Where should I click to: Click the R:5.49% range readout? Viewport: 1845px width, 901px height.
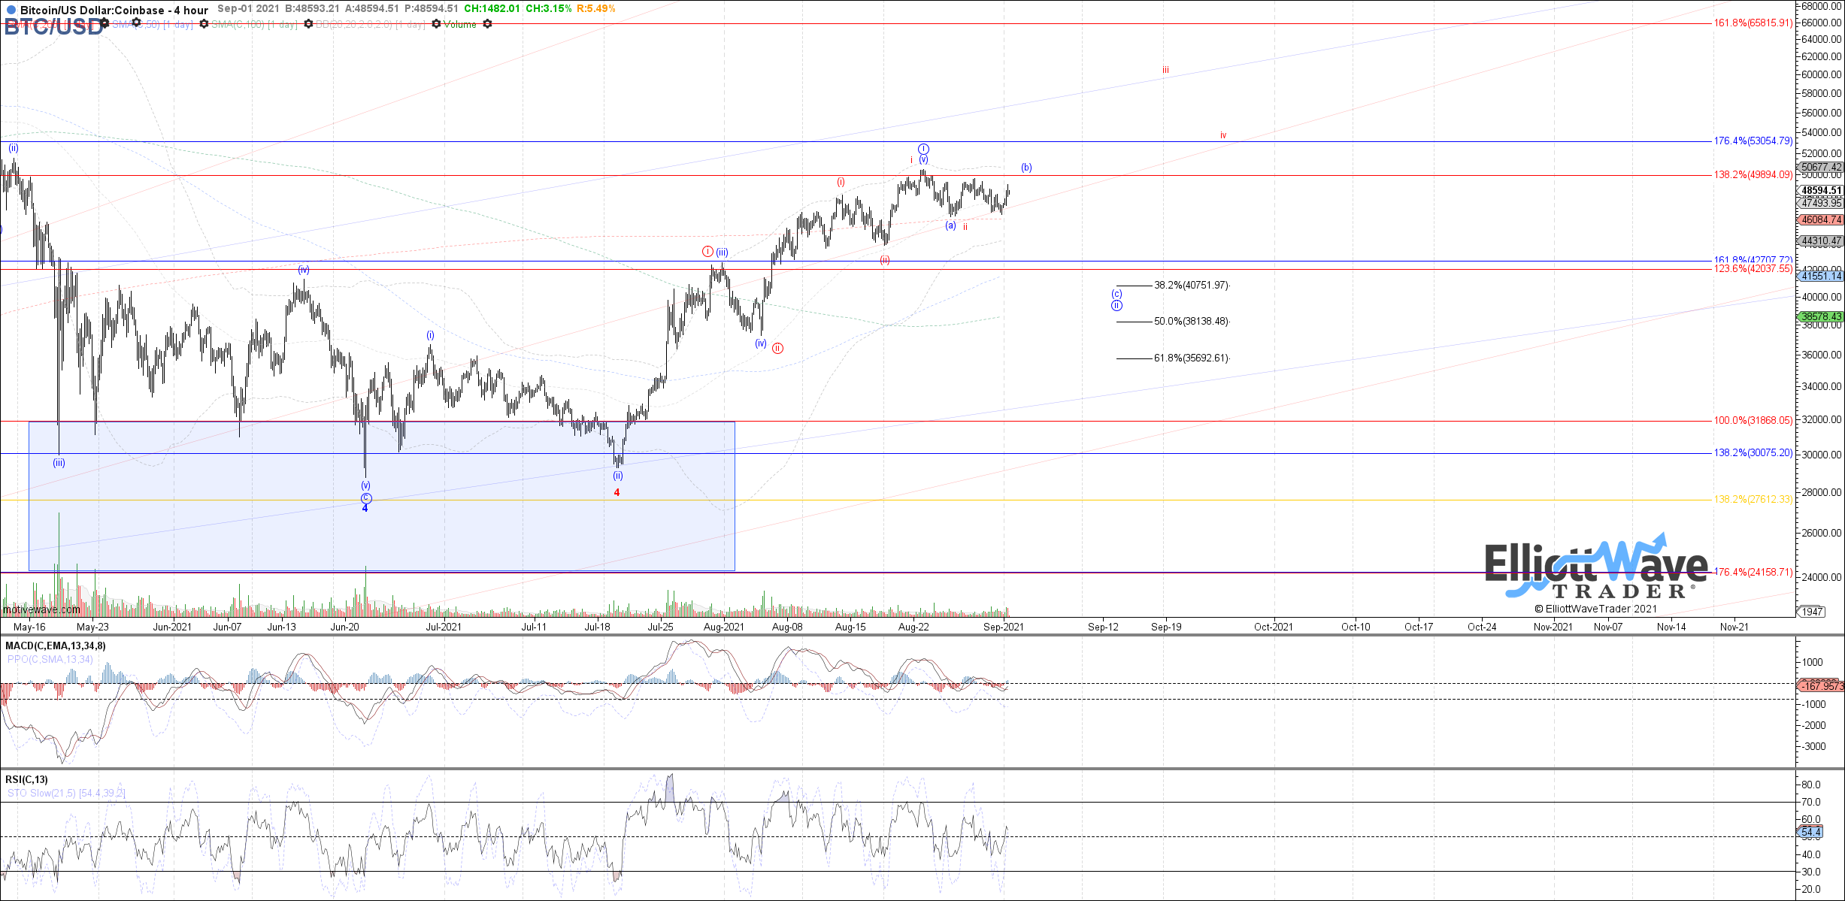595,9
